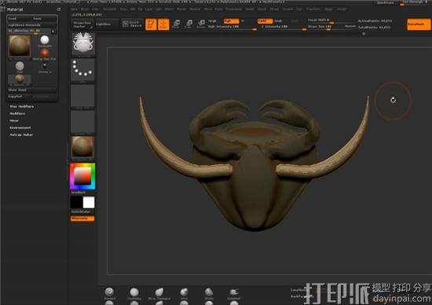This screenshot has width=432, height=305.
Task: Toggle Zadd sculpt mode
Action: pos(265,21)
